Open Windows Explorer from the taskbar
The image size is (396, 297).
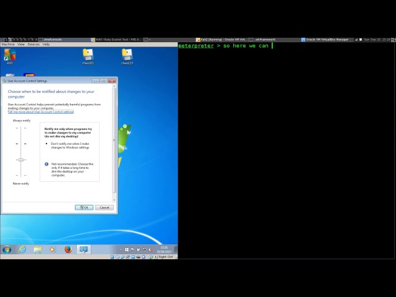coord(38,250)
